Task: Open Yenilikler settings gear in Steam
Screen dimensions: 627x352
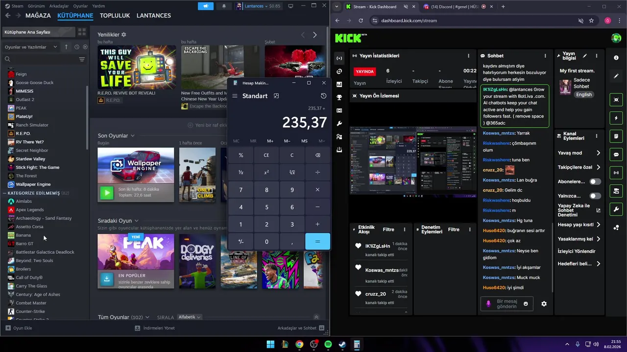Action: pos(123,35)
